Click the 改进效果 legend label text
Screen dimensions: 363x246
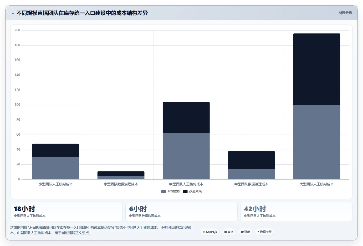point(195,191)
